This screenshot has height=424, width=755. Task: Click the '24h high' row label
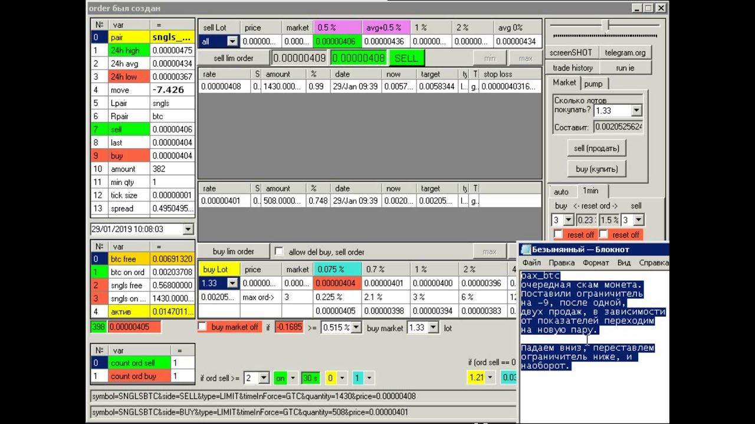tap(129, 51)
